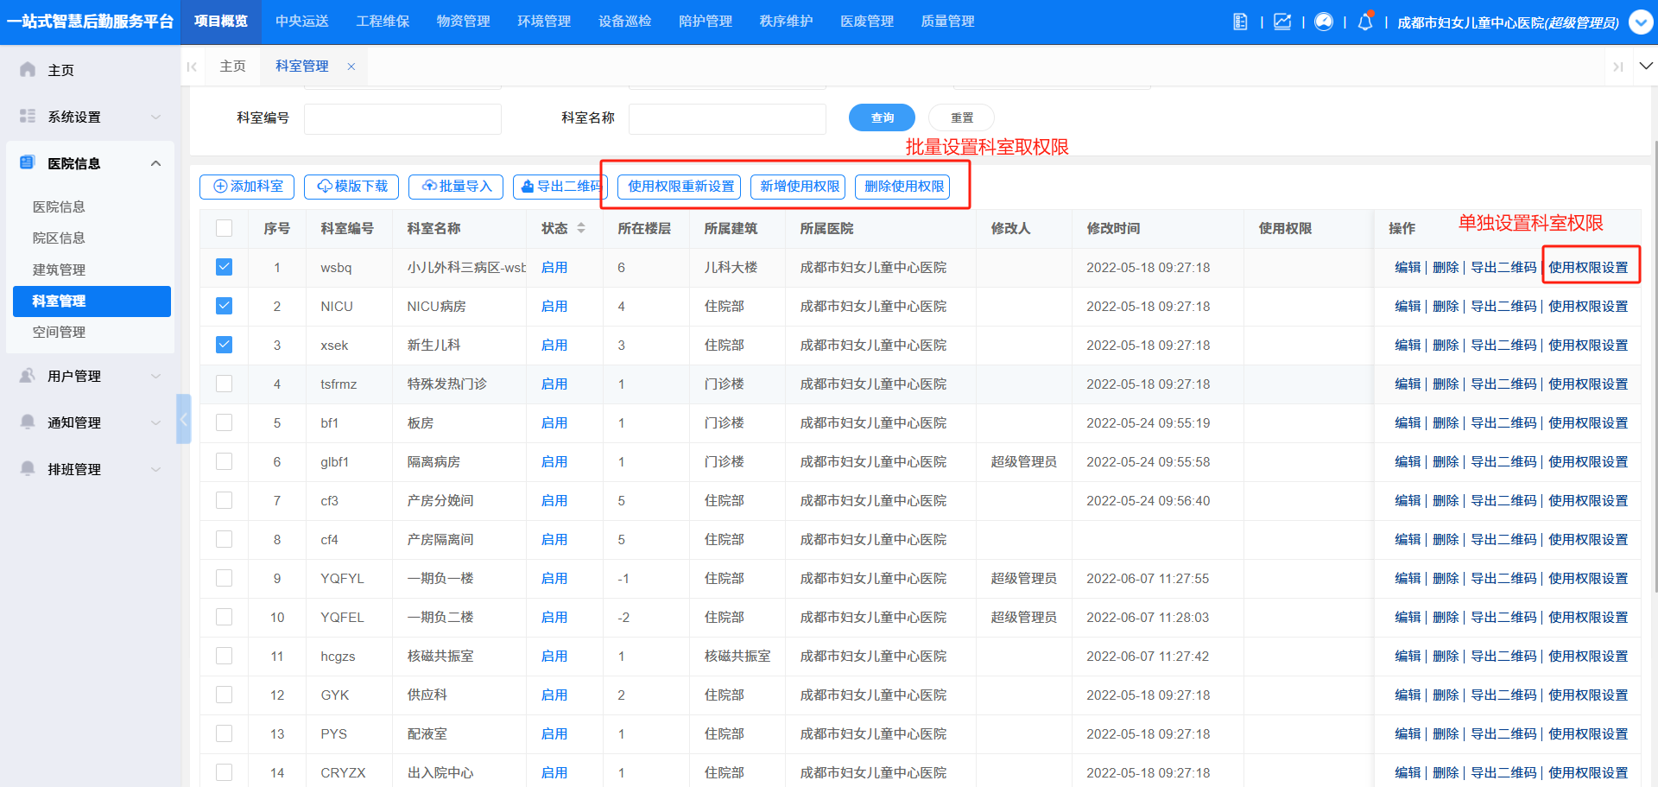
Task: Select 空间管理 in sidebar
Action: [59, 332]
